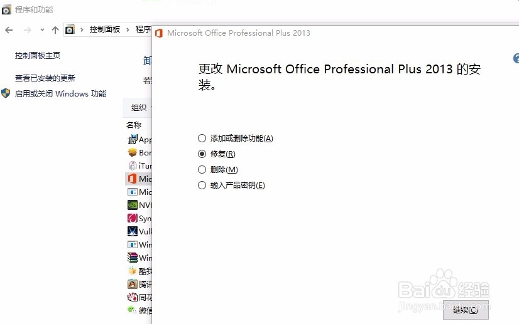
Task: Open 控制面板 breadcrumb in address bar
Action: coord(104,29)
